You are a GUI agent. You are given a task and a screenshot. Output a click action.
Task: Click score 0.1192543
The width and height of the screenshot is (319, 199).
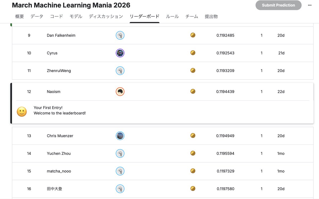tap(225, 53)
